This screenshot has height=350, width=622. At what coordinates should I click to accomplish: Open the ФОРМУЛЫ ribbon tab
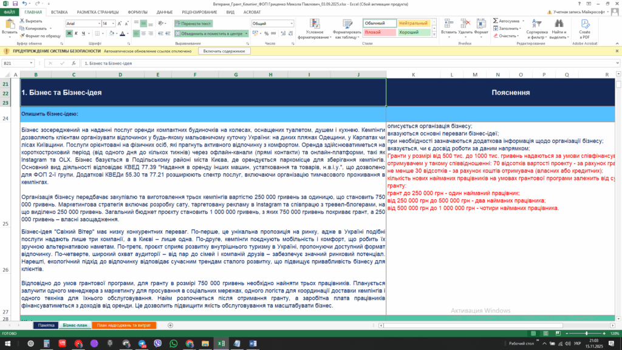tap(137, 12)
